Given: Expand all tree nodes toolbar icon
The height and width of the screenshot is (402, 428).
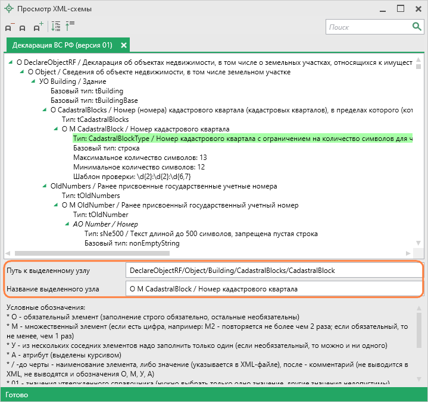Looking at the screenshot, I should (x=56, y=27).
